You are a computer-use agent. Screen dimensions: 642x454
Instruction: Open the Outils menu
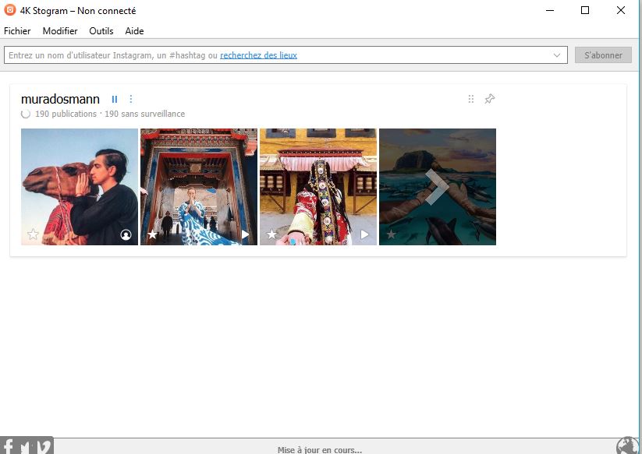tap(101, 31)
